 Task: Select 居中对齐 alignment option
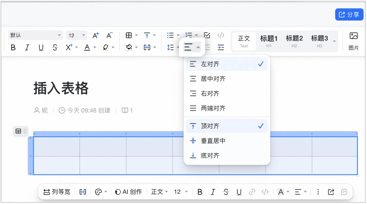click(x=227, y=79)
